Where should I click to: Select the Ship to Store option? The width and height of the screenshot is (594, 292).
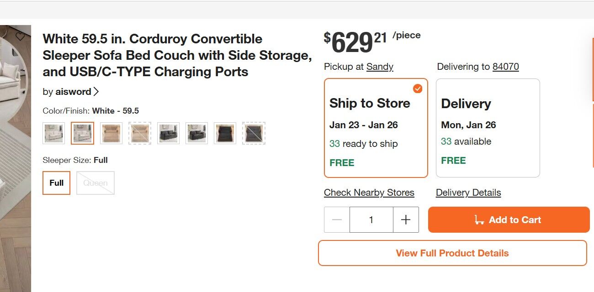click(x=376, y=128)
